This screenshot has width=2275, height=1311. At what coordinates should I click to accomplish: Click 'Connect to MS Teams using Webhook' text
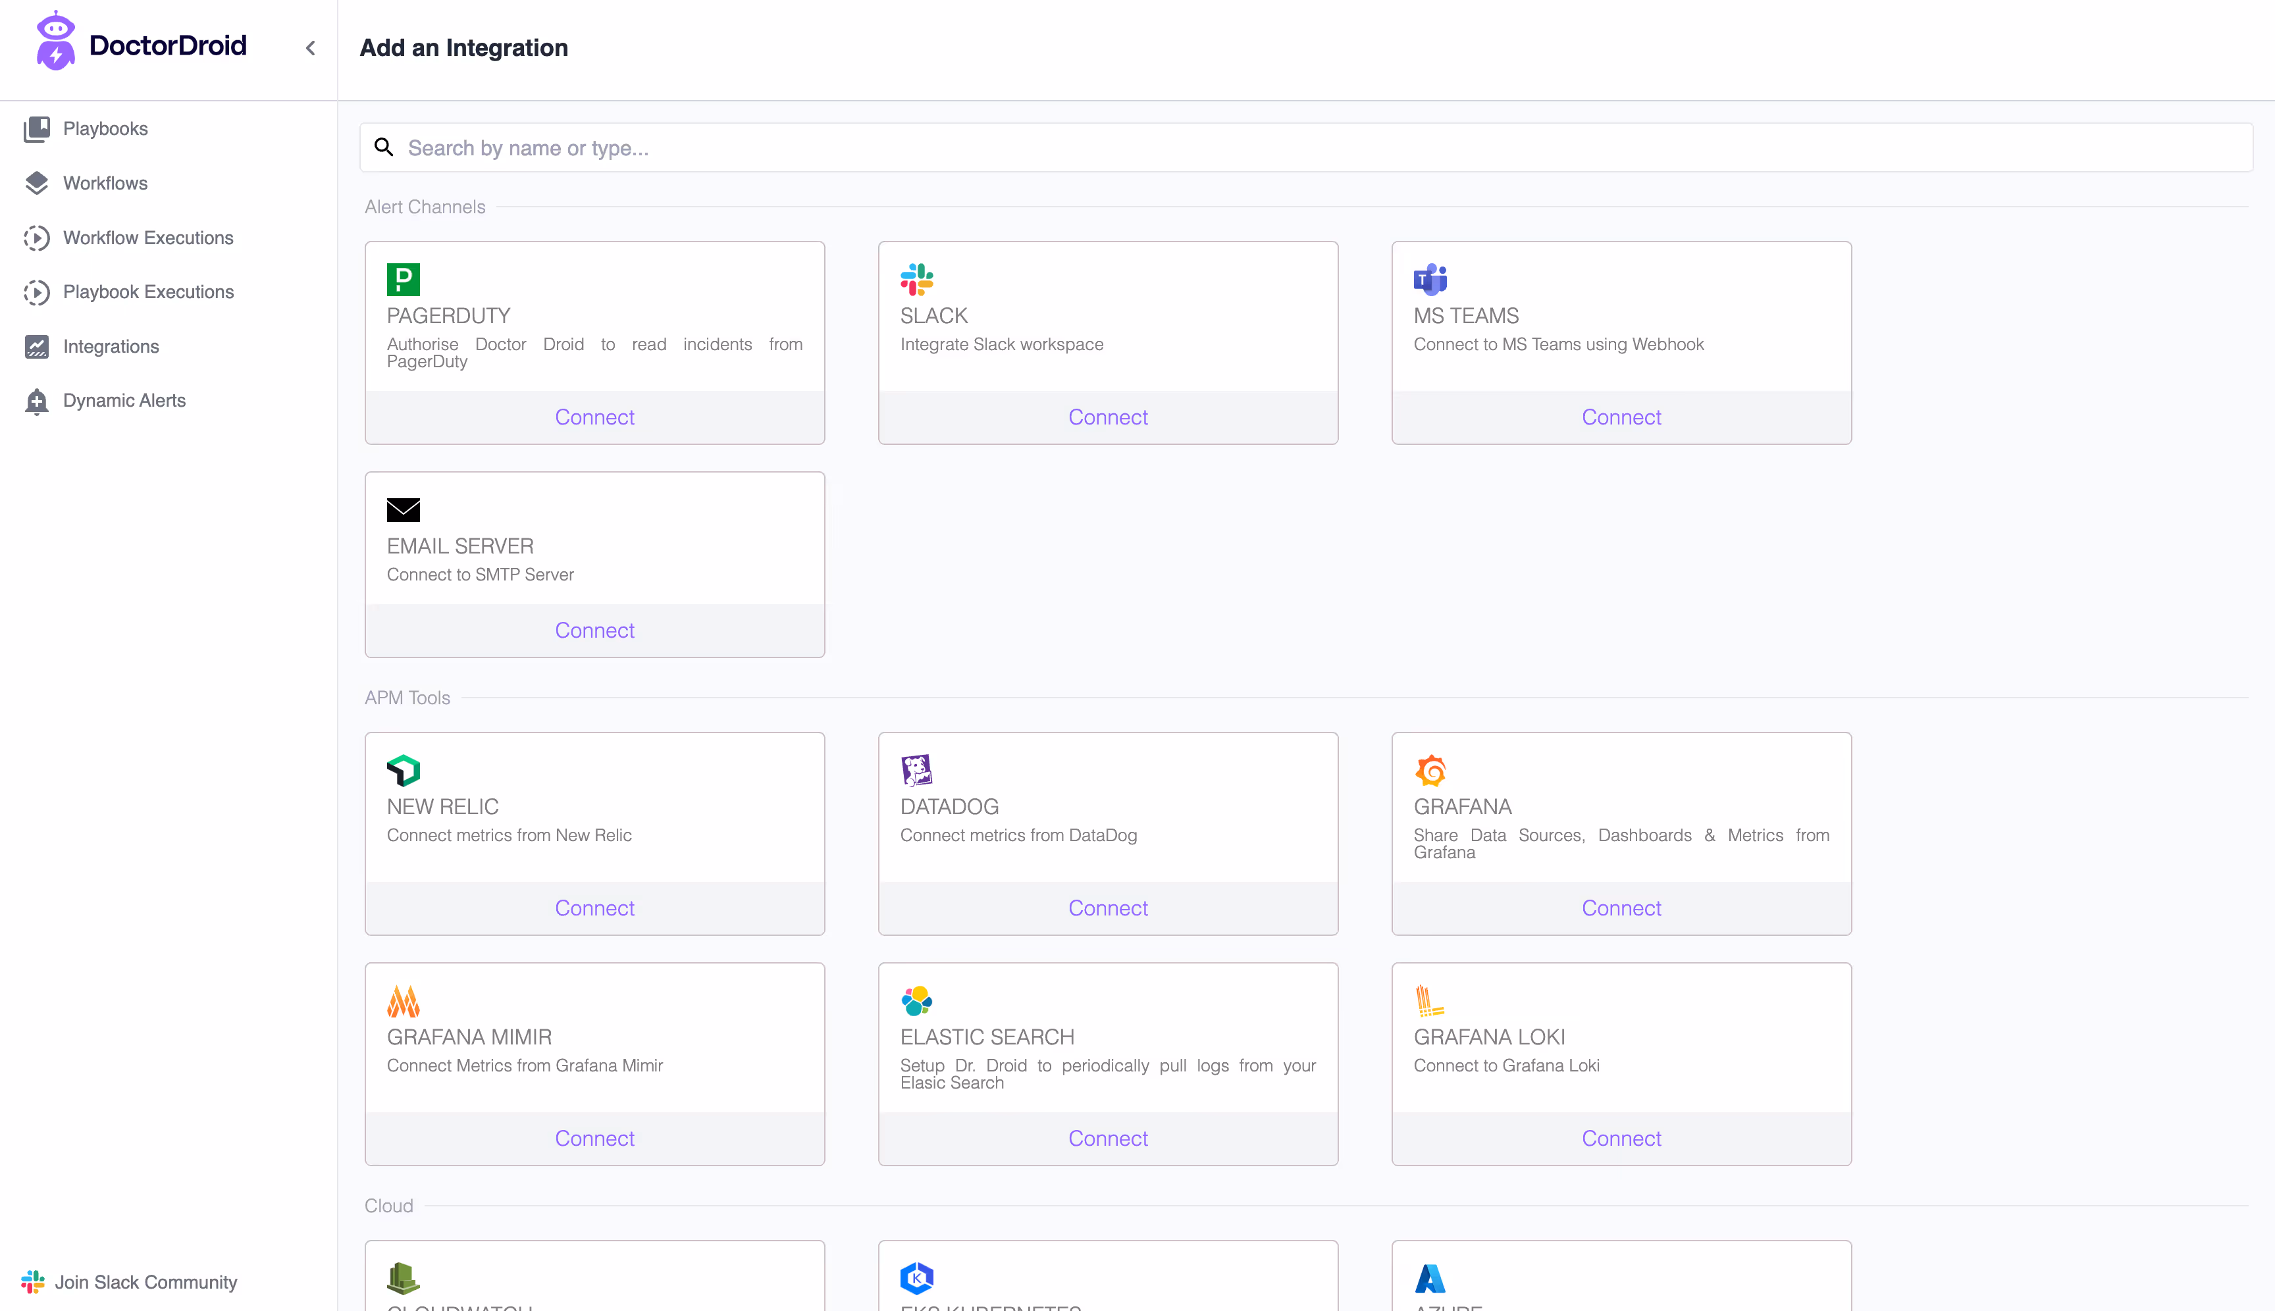click(x=1559, y=344)
